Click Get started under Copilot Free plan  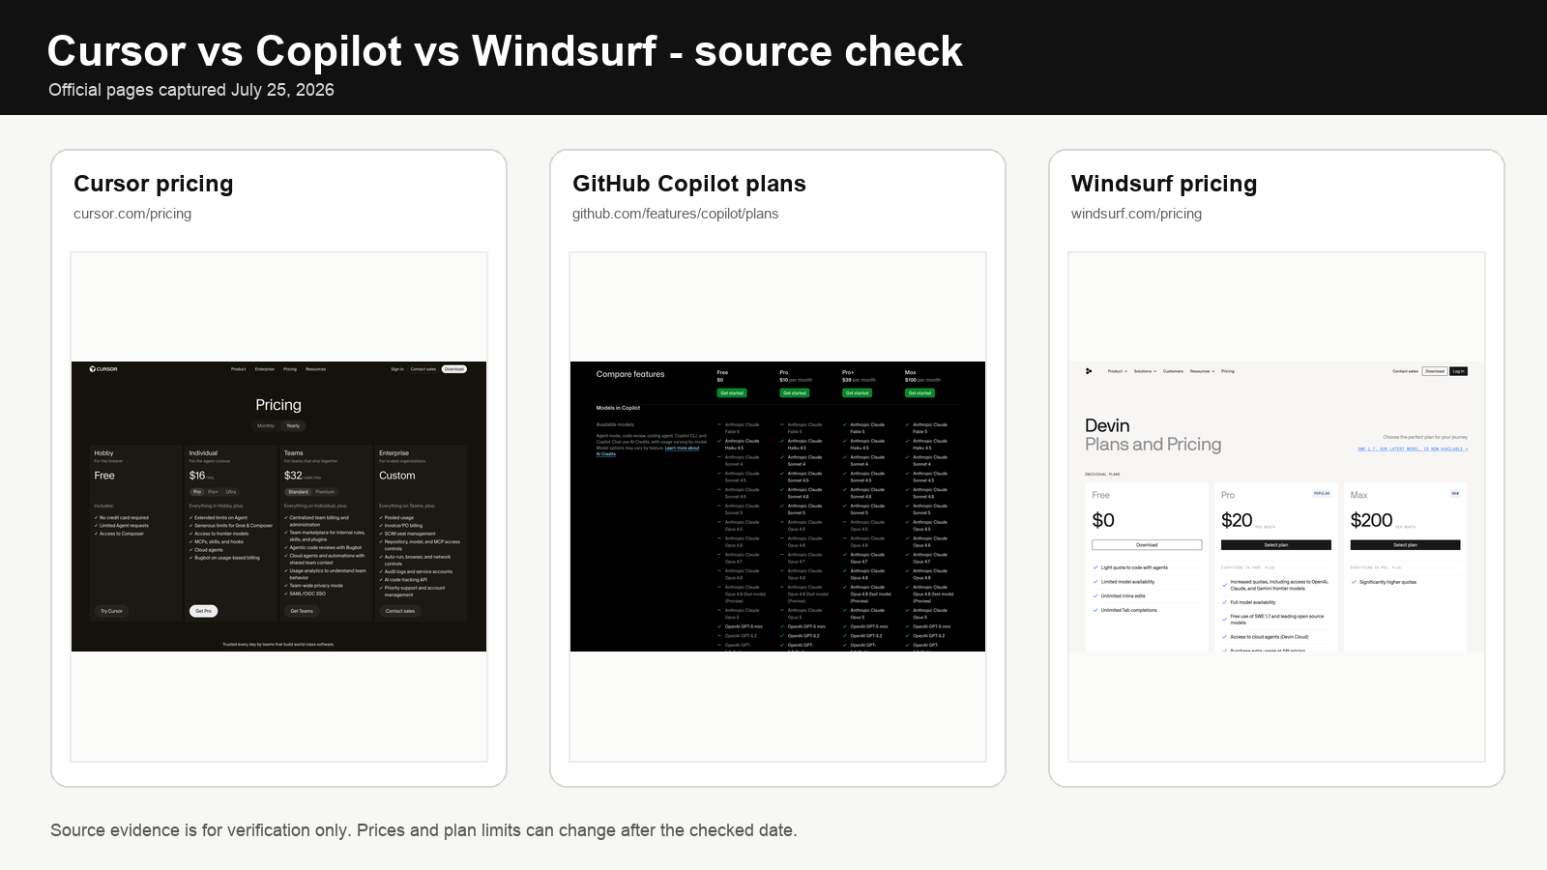coord(732,393)
